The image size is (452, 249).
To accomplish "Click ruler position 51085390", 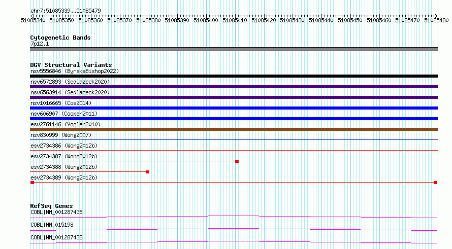I will [177, 20].
